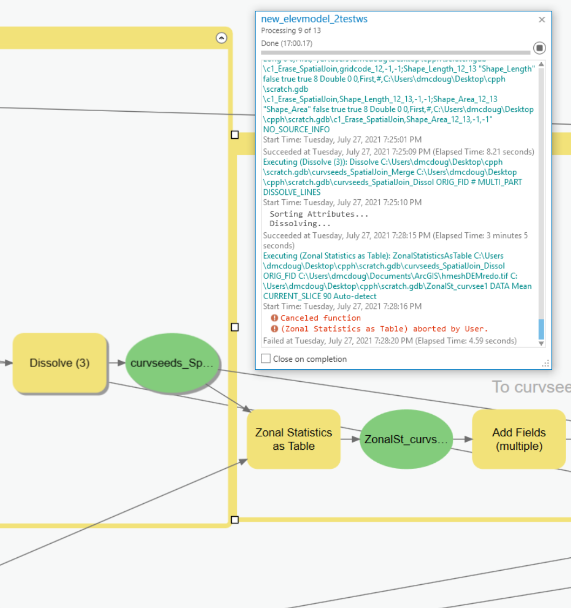The height and width of the screenshot is (608, 571).
Task: Enable the Close on completion checkbox
Action: [265, 358]
